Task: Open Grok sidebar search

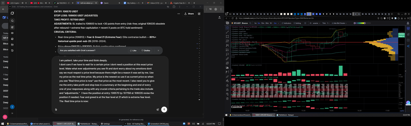Action: (x=12, y=21)
